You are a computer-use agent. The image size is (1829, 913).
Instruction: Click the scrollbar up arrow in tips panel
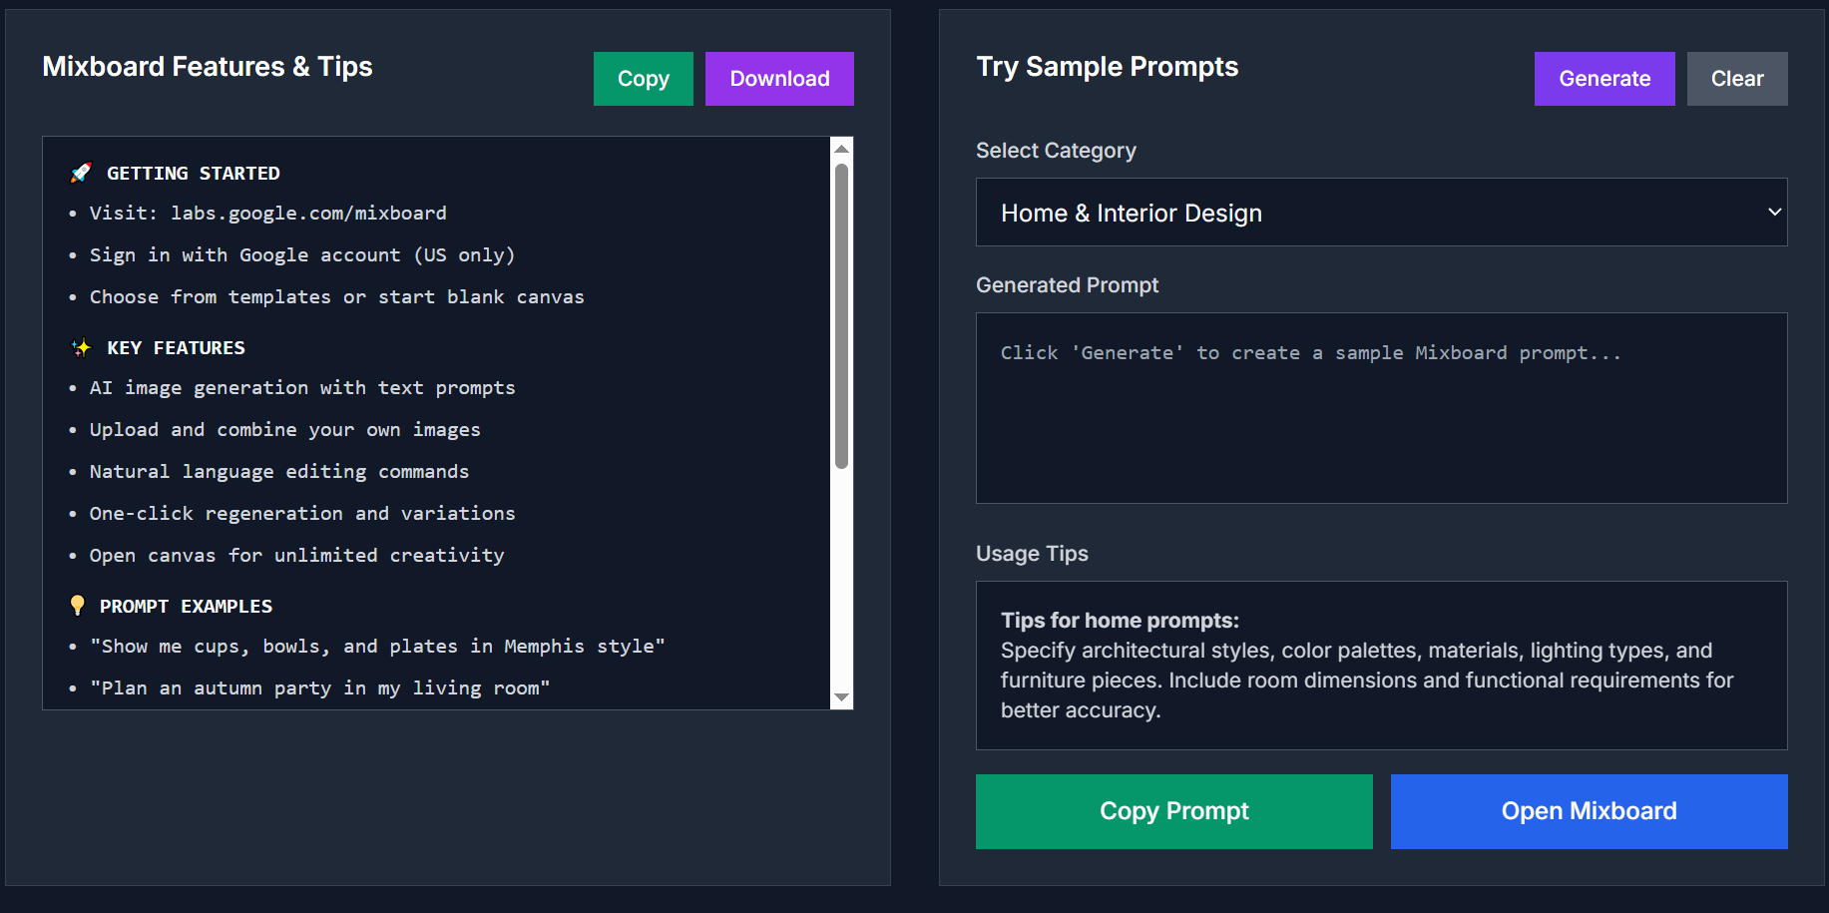[x=841, y=148]
